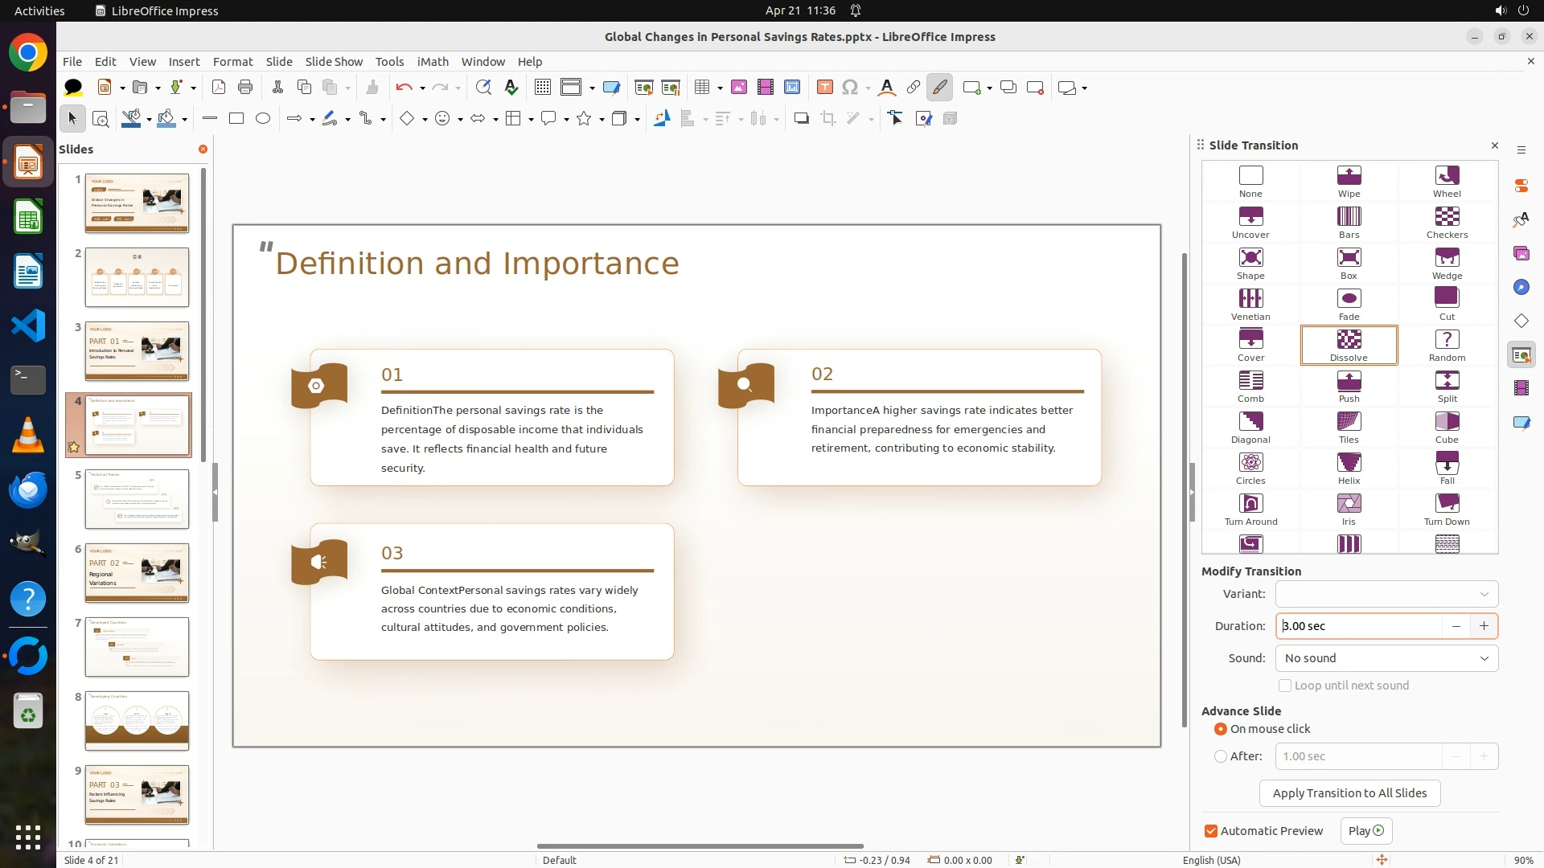The image size is (1544, 868).
Task: Open the Format menu
Action: pos(232,61)
